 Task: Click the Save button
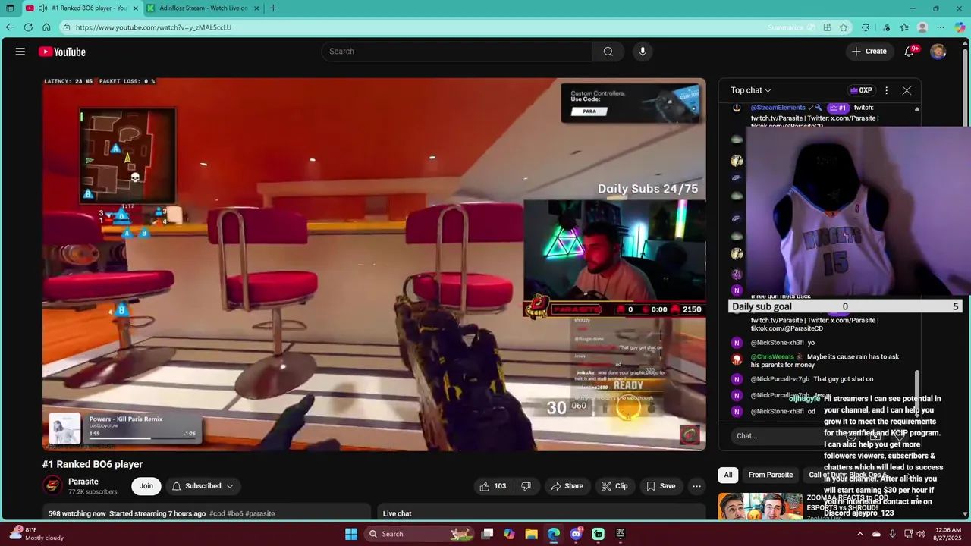click(660, 486)
